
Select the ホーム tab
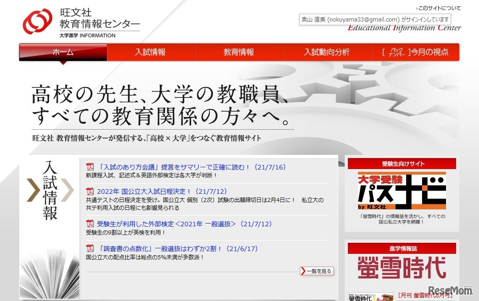click(x=63, y=52)
